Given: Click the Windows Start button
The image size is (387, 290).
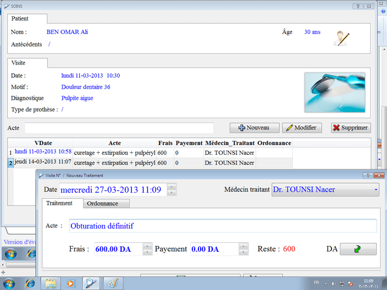Looking at the screenshot, I should [x=9, y=282].
